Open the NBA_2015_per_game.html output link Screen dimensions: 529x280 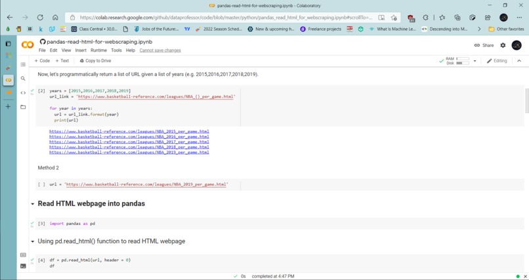pos(129,131)
